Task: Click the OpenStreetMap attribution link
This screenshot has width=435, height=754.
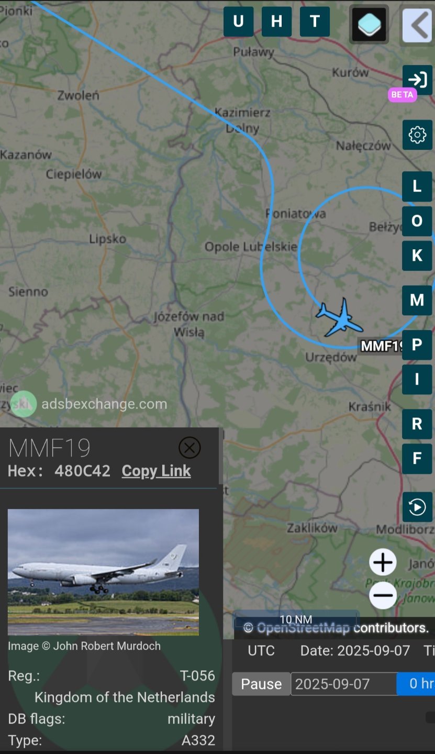Action: point(303,628)
